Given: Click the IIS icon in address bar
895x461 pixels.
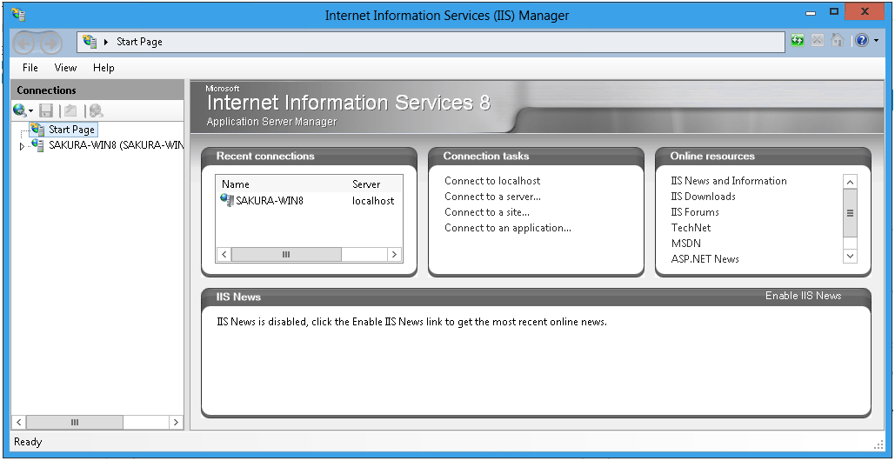Looking at the screenshot, I should point(90,41).
